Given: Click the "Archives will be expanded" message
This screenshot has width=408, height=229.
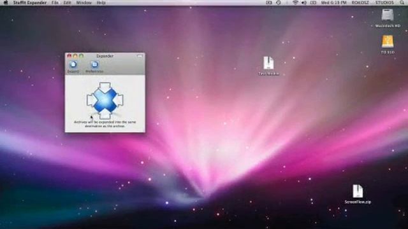Looking at the screenshot, I should click(105, 124).
